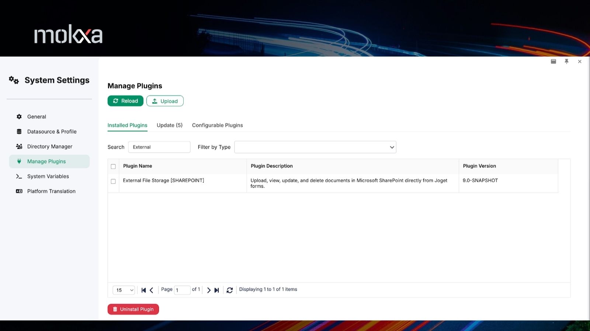Viewport: 590px width, 331px height.
Task: Click the red Uninstall Plugin button
Action: (x=133, y=309)
